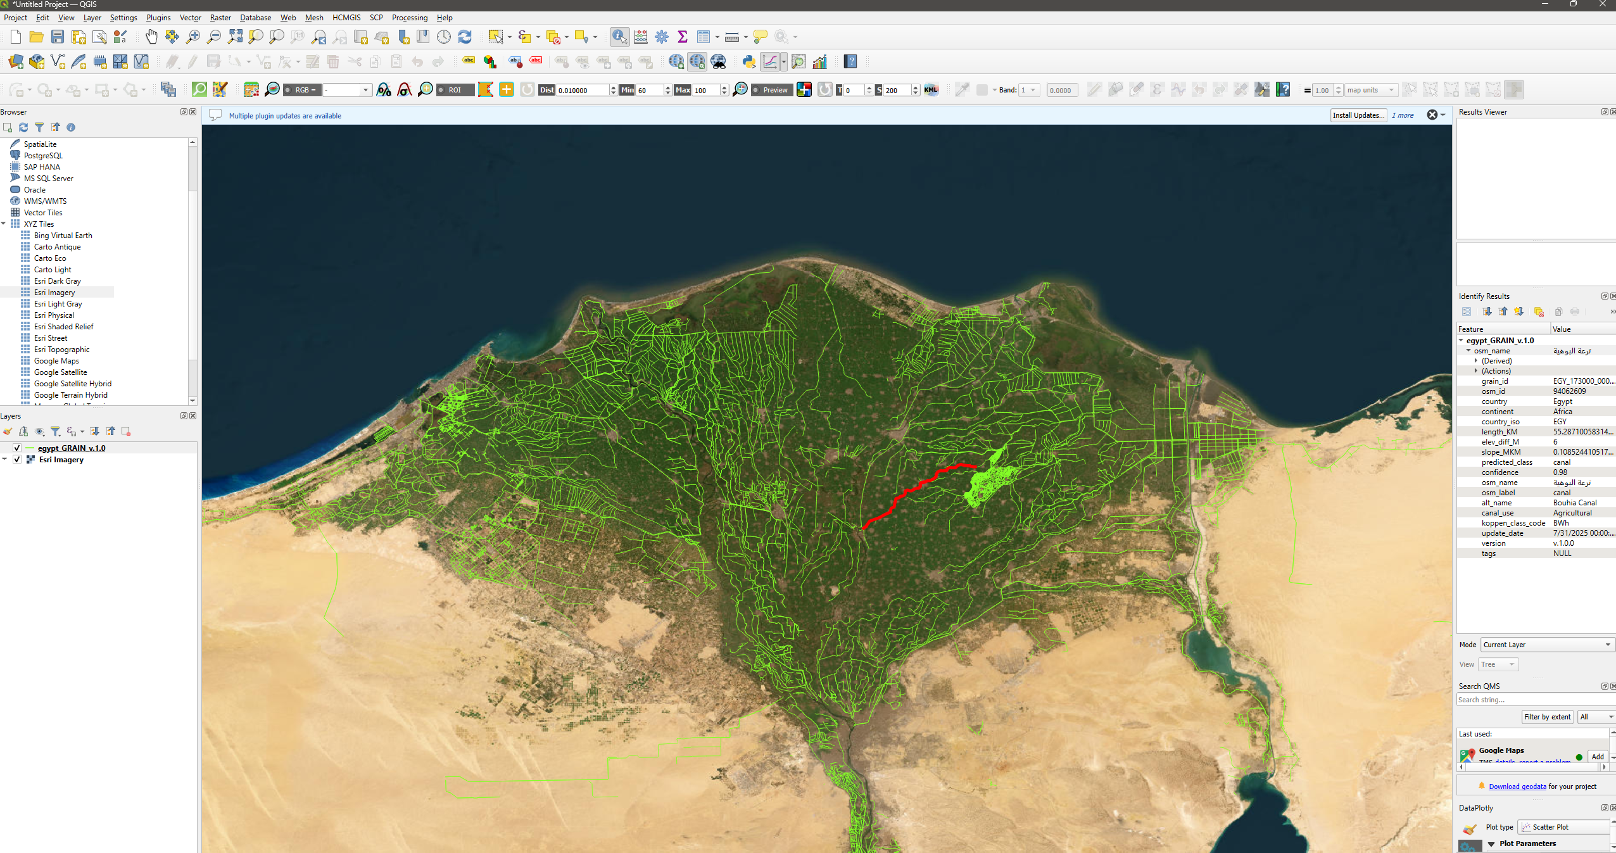This screenshot has width=1616, height=853.
Task: Open the Processing menu
Action: 410,18
